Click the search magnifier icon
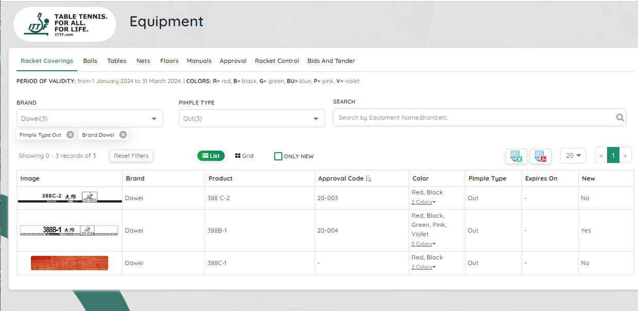 [x=620, y=118]
